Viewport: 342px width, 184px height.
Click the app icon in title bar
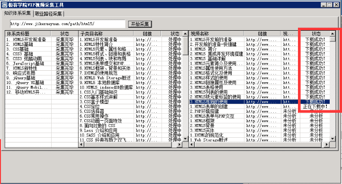coord(4,5)
